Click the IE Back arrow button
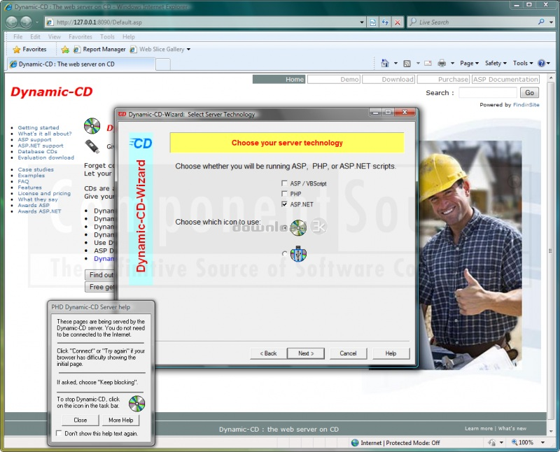 click(x=13, y=22)
